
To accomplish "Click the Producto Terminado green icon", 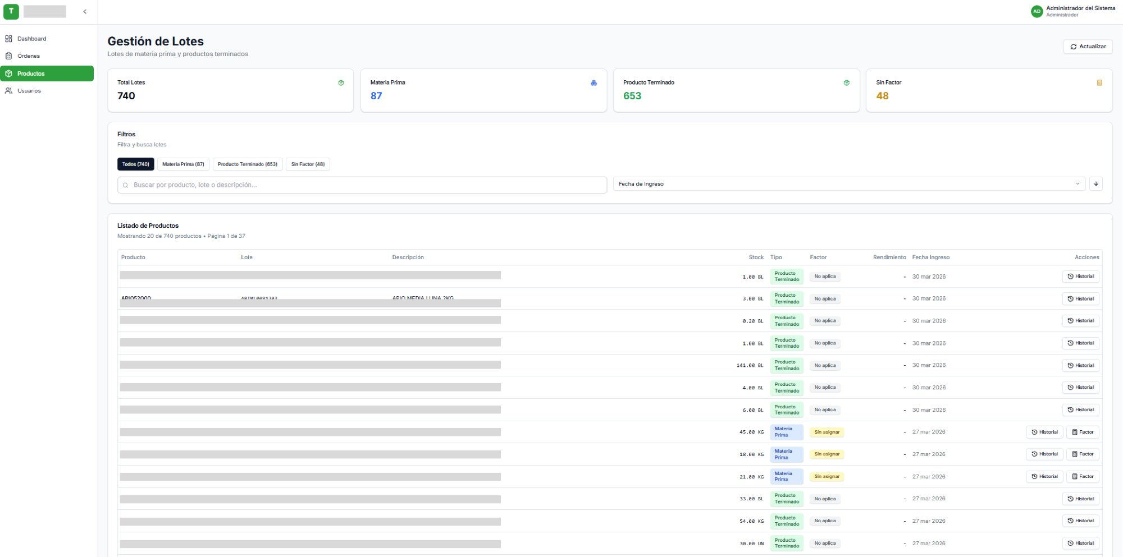I will (x=846, y=83).
